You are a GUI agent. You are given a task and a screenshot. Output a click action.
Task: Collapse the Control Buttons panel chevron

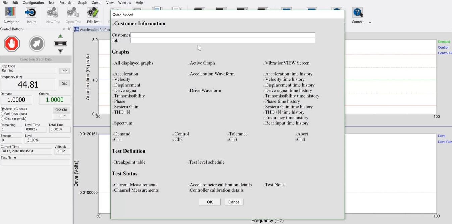pyautogui.click(x=64, y=29)
